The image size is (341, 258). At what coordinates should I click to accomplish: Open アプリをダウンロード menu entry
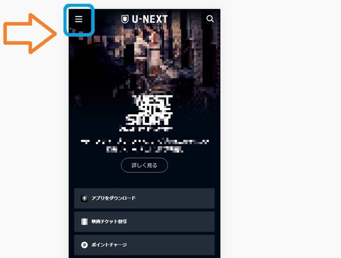[x=144, y=198]
